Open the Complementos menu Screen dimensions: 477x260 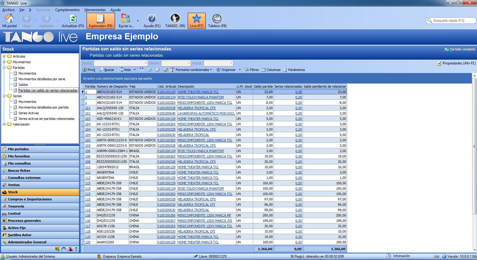click(67, 10)
